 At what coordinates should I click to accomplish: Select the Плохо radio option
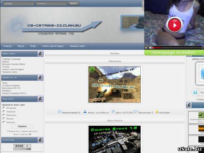[x=4, y=119]
